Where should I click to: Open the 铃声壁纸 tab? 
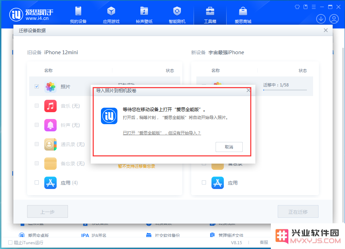[x=144, y=15]
